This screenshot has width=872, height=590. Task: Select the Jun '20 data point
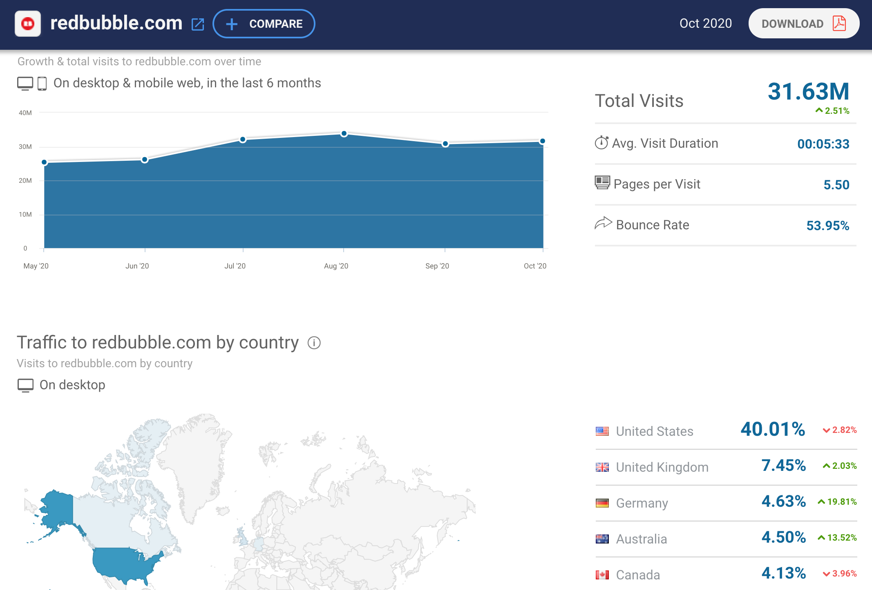click(x=145, y=160)
